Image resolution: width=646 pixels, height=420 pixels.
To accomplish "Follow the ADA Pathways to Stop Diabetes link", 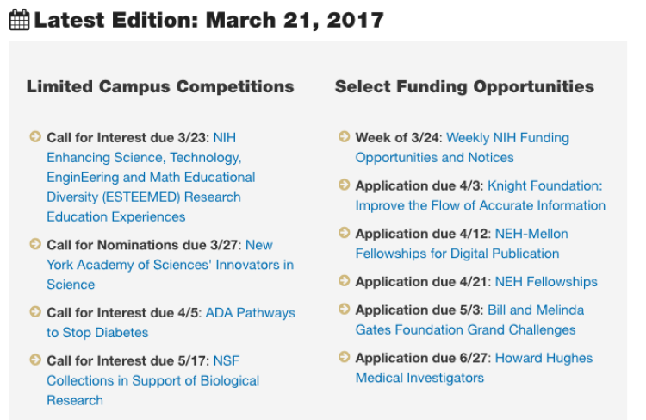I will [x=171, y=323].
